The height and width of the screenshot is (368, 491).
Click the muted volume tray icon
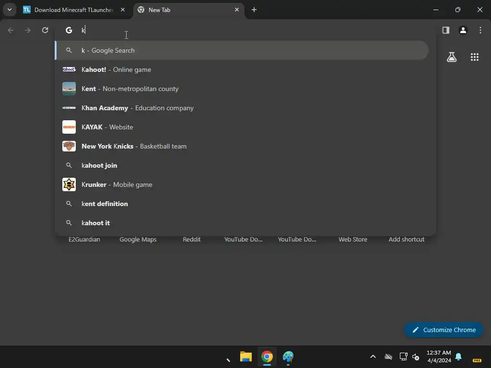pos(416,356)
